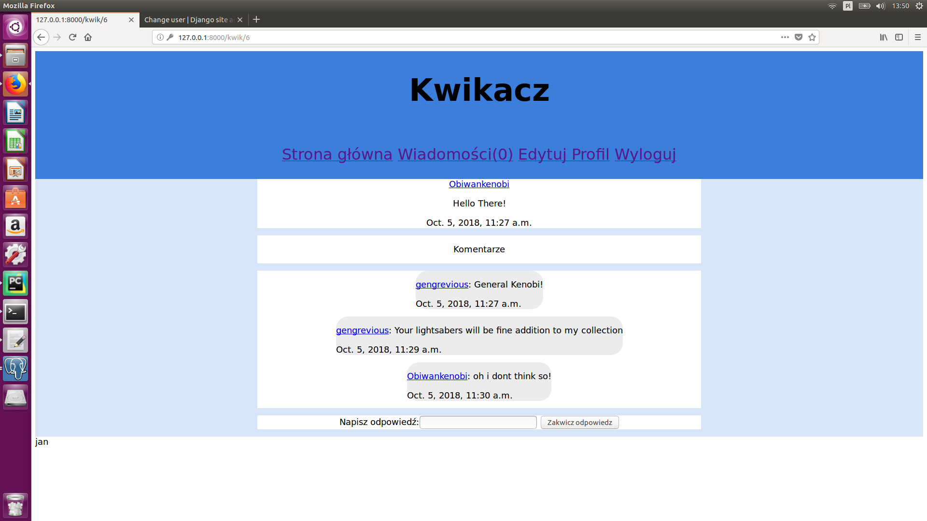Open the Amazon launcher icon

[x=15, y=226]
